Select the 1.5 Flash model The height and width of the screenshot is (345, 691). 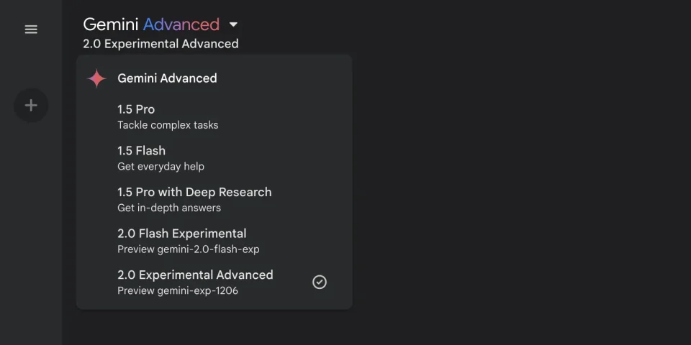(214, 158)
